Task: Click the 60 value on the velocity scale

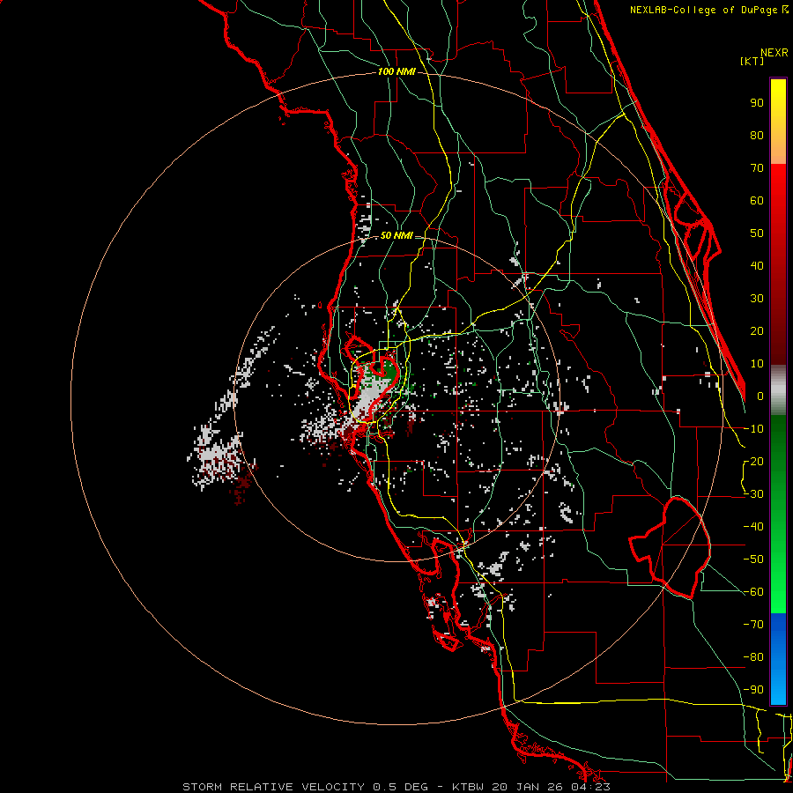Action: tap(757, 200)
